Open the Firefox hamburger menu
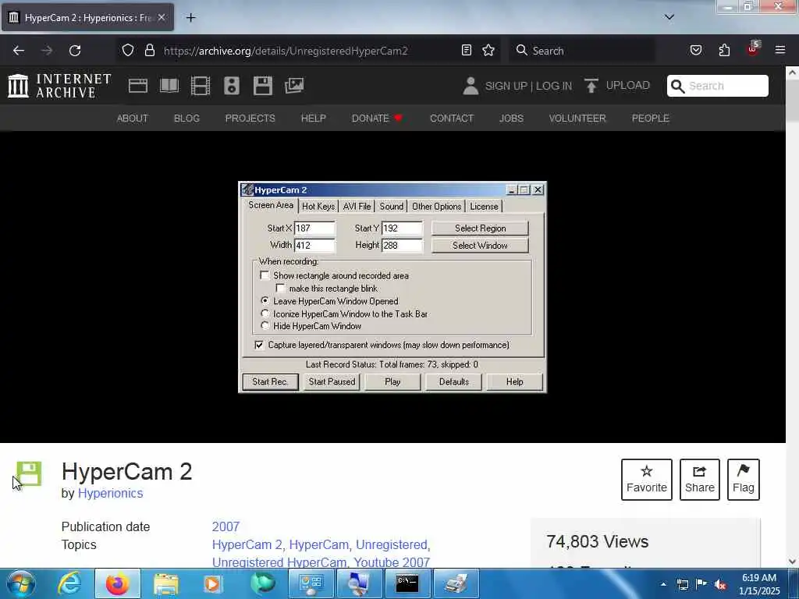Viewport: 799px width, 599px height. (x=780, y=50)
